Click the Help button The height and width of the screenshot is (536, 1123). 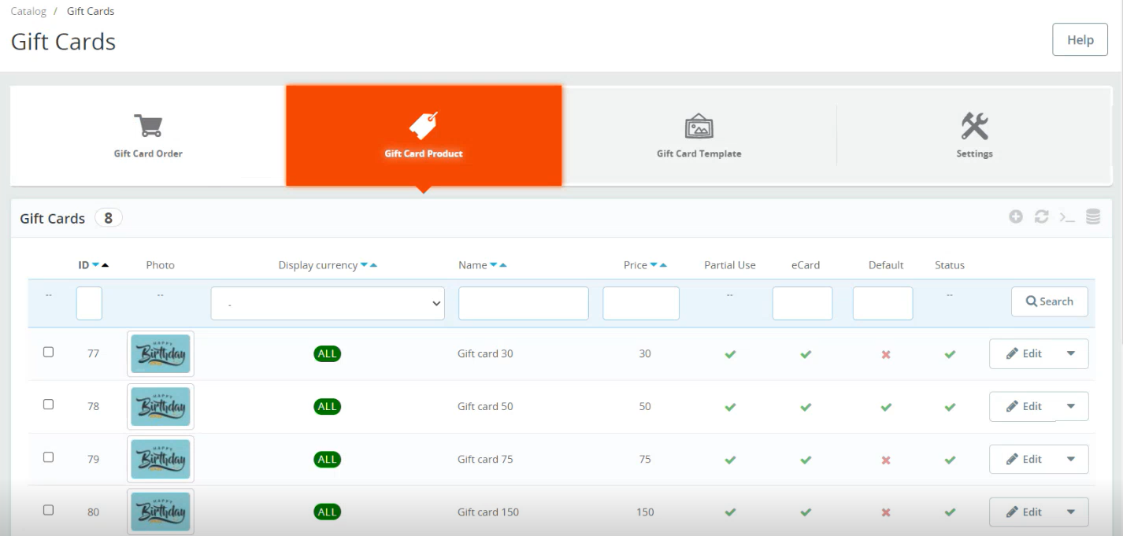point(1080,40)
